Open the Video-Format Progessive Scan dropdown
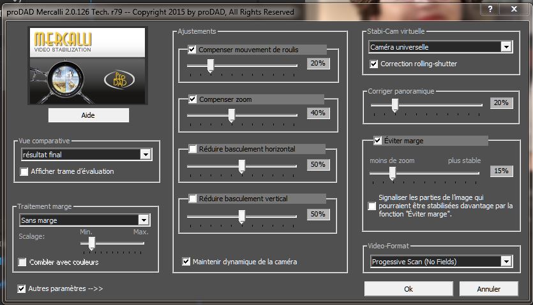533x305 pixels. [441, 261]
